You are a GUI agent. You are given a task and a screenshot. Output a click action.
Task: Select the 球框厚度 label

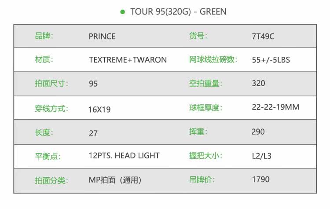pos(205,107)
